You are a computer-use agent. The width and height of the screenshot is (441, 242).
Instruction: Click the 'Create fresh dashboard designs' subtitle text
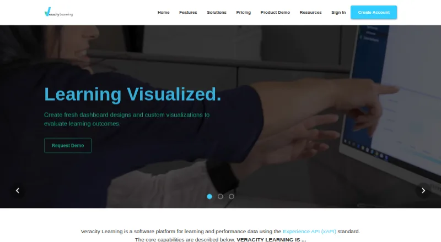127,119
